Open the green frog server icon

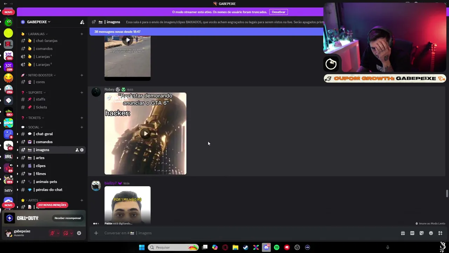tap(8, 22)
